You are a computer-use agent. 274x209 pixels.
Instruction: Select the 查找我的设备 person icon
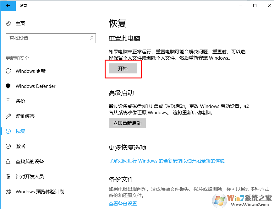8,161
